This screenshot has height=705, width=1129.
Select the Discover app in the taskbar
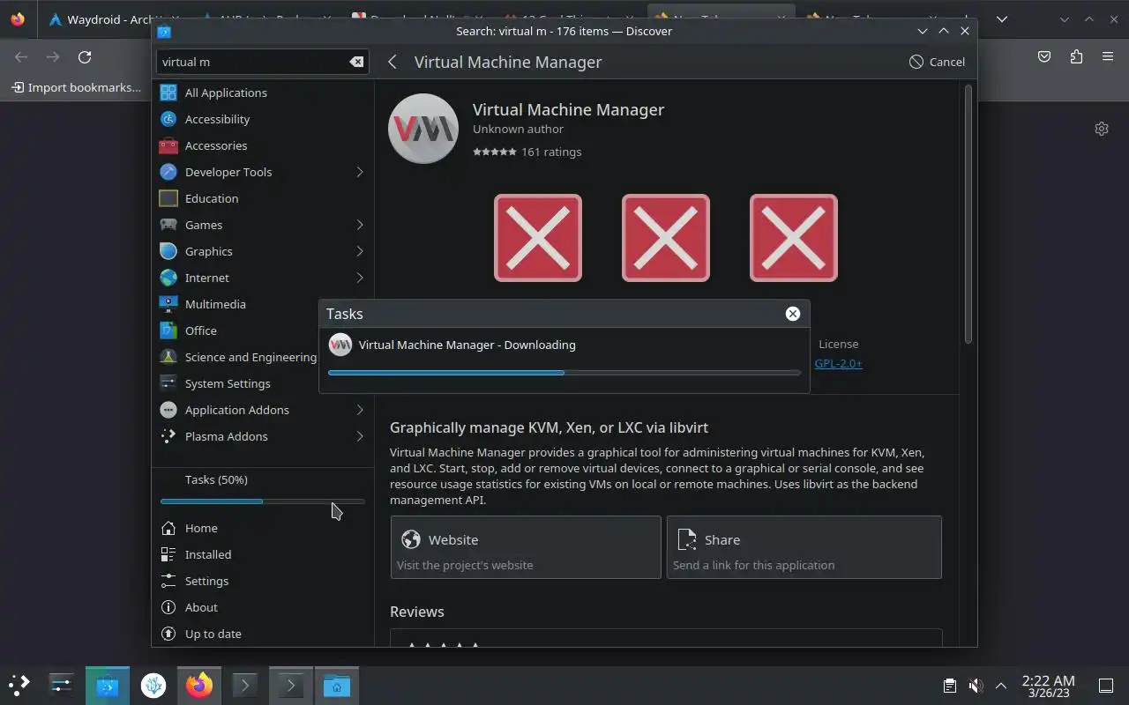(108, 685)
